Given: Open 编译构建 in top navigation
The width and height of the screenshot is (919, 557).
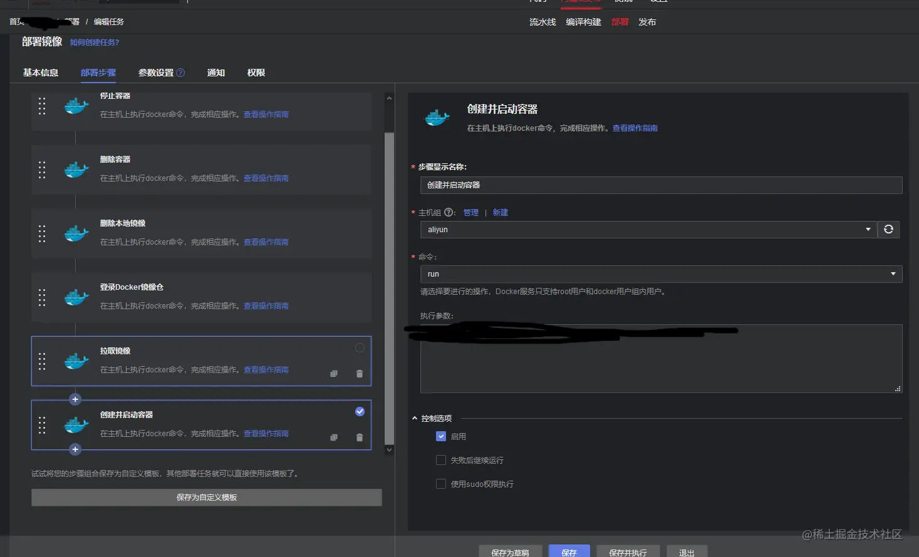Looking at the screenshot, I should [x=583, y=22].
